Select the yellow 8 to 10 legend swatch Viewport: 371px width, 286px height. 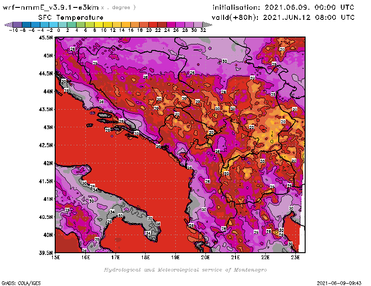(99, 25)
